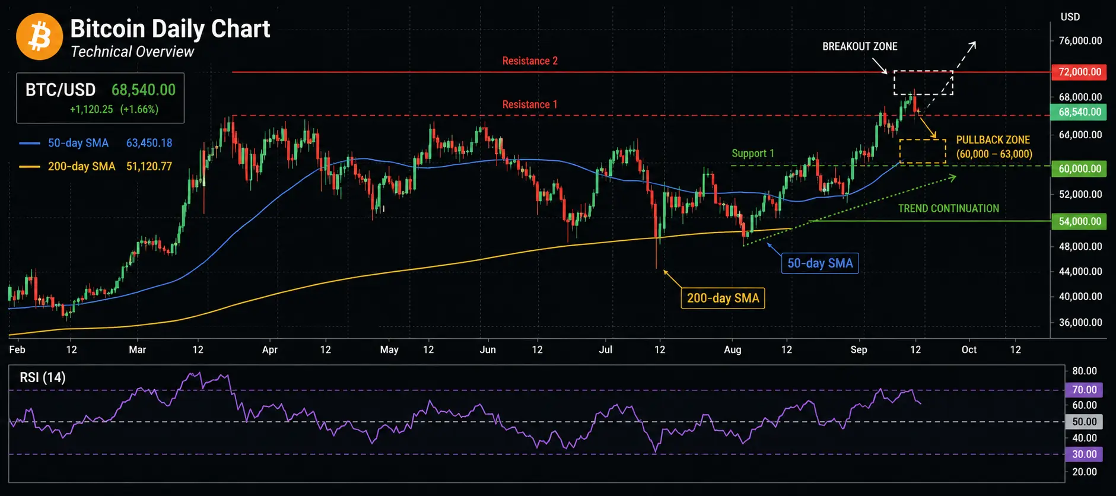Click the green 54,000.00 price tag
The height and width of the screenshot is (496, 1116).
tap(1080, 221)
